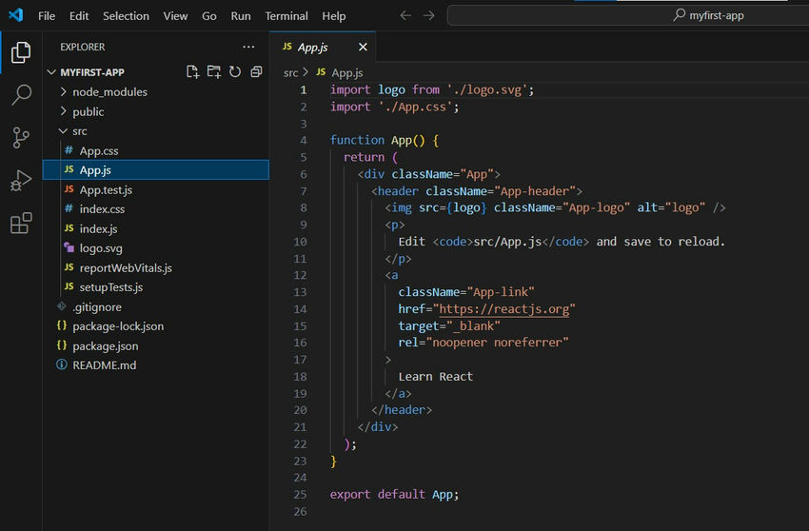Viewport: 809px width, 531px height.
Task: Open Explorer's more actions ellipsis menu
Action: click(x=248, y=47)
